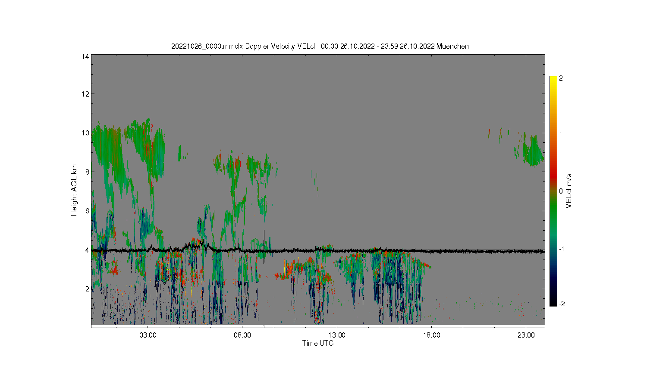The image size is (647, 388).
Task: Click the 10 km height tick label
Action: click(x=86, y=133)
